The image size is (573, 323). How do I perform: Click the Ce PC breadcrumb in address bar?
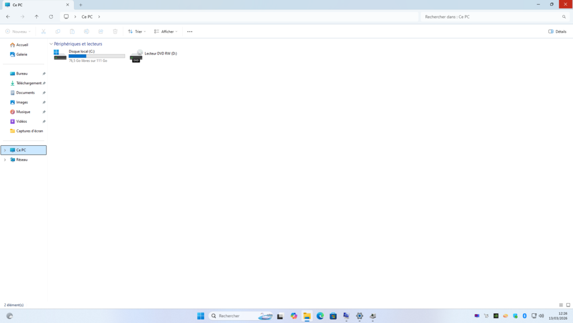[x=87, y=17]
